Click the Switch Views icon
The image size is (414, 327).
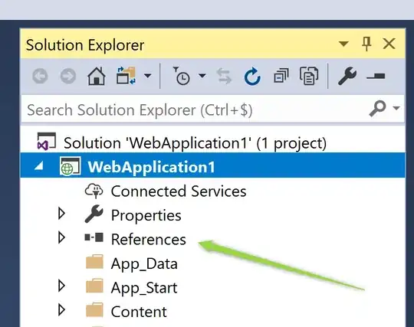126,76
